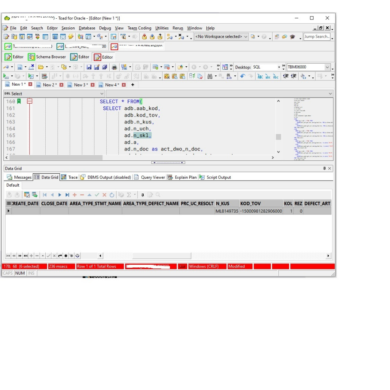Go to last record in grid toolbar
Viewport: 390px width, 390px height.
tap(67, 195)
